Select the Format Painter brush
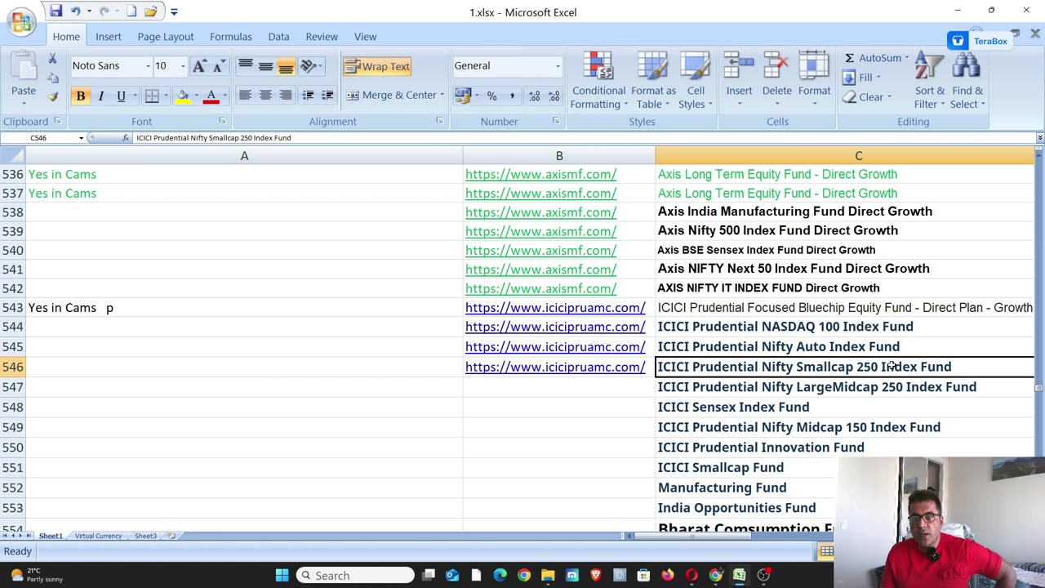1045x588 pixels. coord(52,96)
